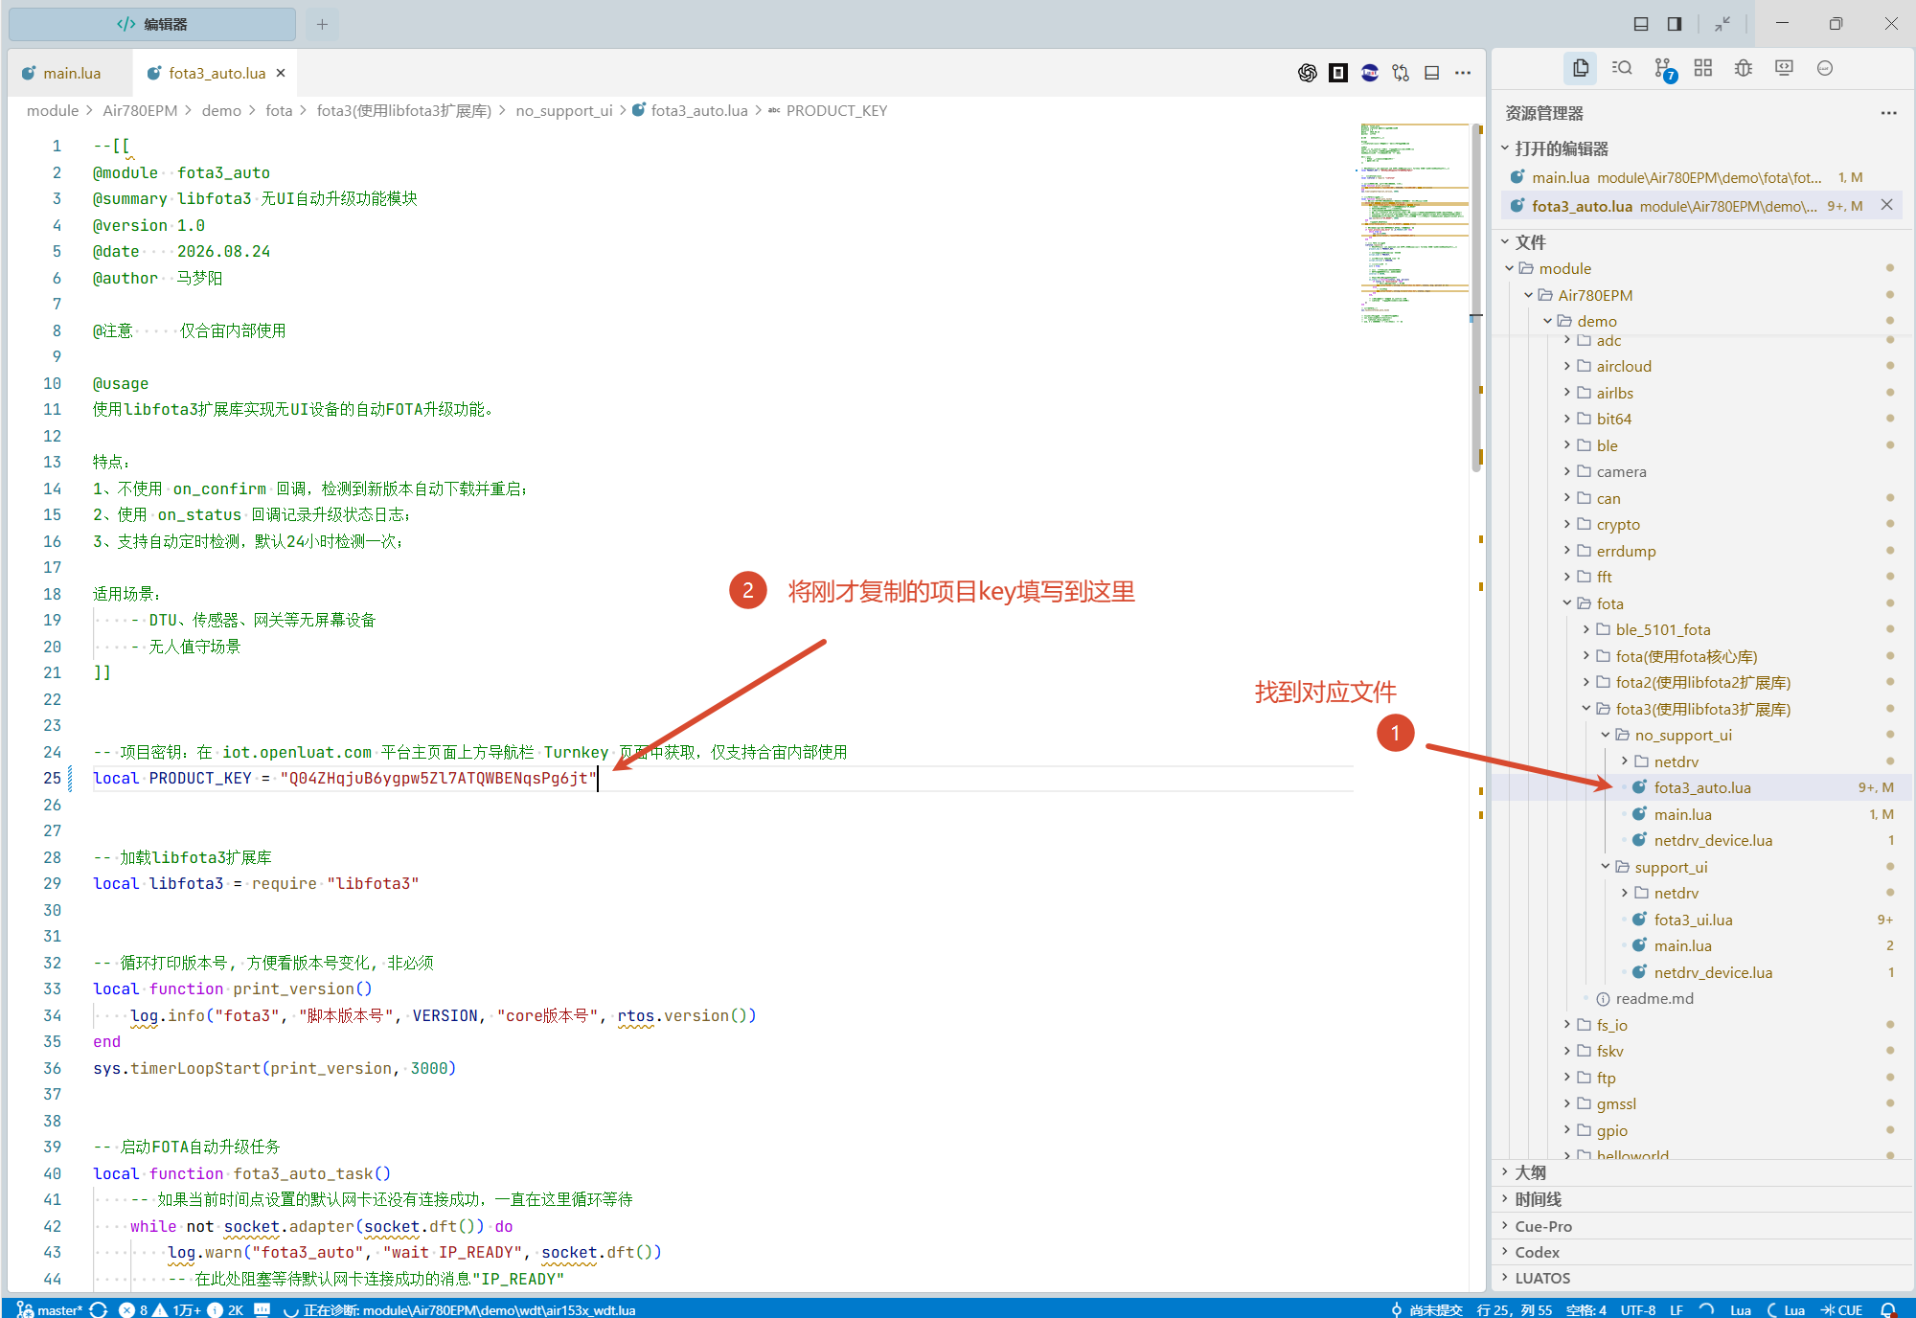Add a new tab with plus button
Viewport: 1916px width, 1318px height.
tap(322, 24)
